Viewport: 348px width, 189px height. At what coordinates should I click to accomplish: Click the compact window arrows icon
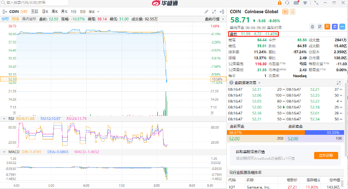coord(316,3)
